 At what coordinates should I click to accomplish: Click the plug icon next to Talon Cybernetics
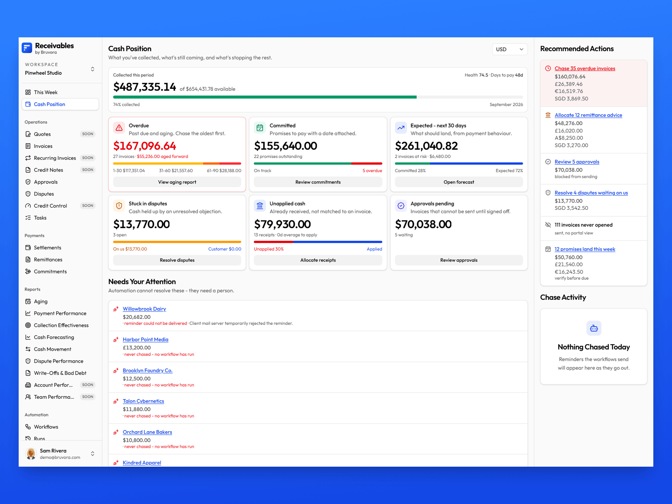[x=116, y=401]
